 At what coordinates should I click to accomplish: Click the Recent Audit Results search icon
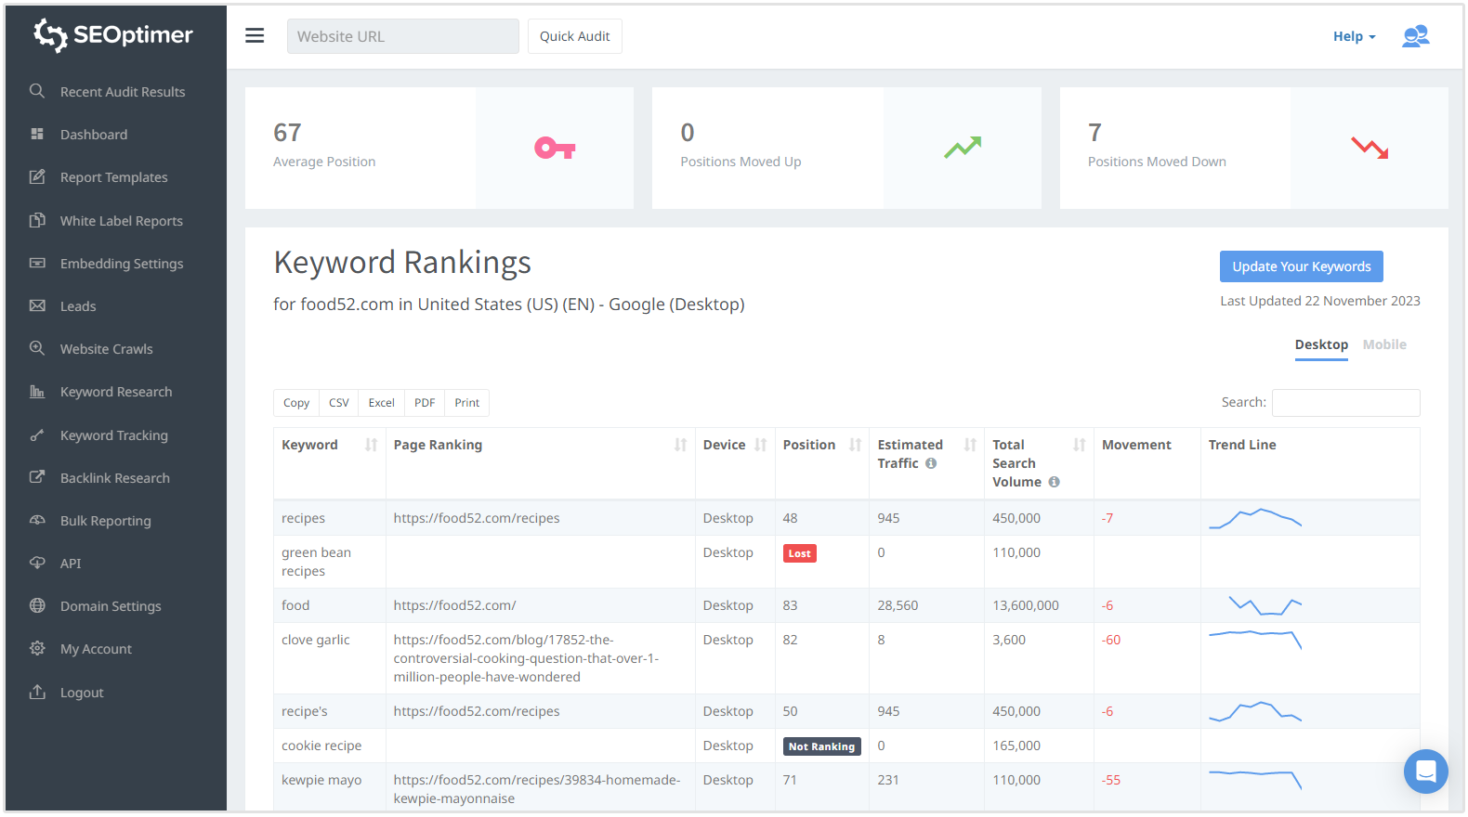(x=37, y=91)
